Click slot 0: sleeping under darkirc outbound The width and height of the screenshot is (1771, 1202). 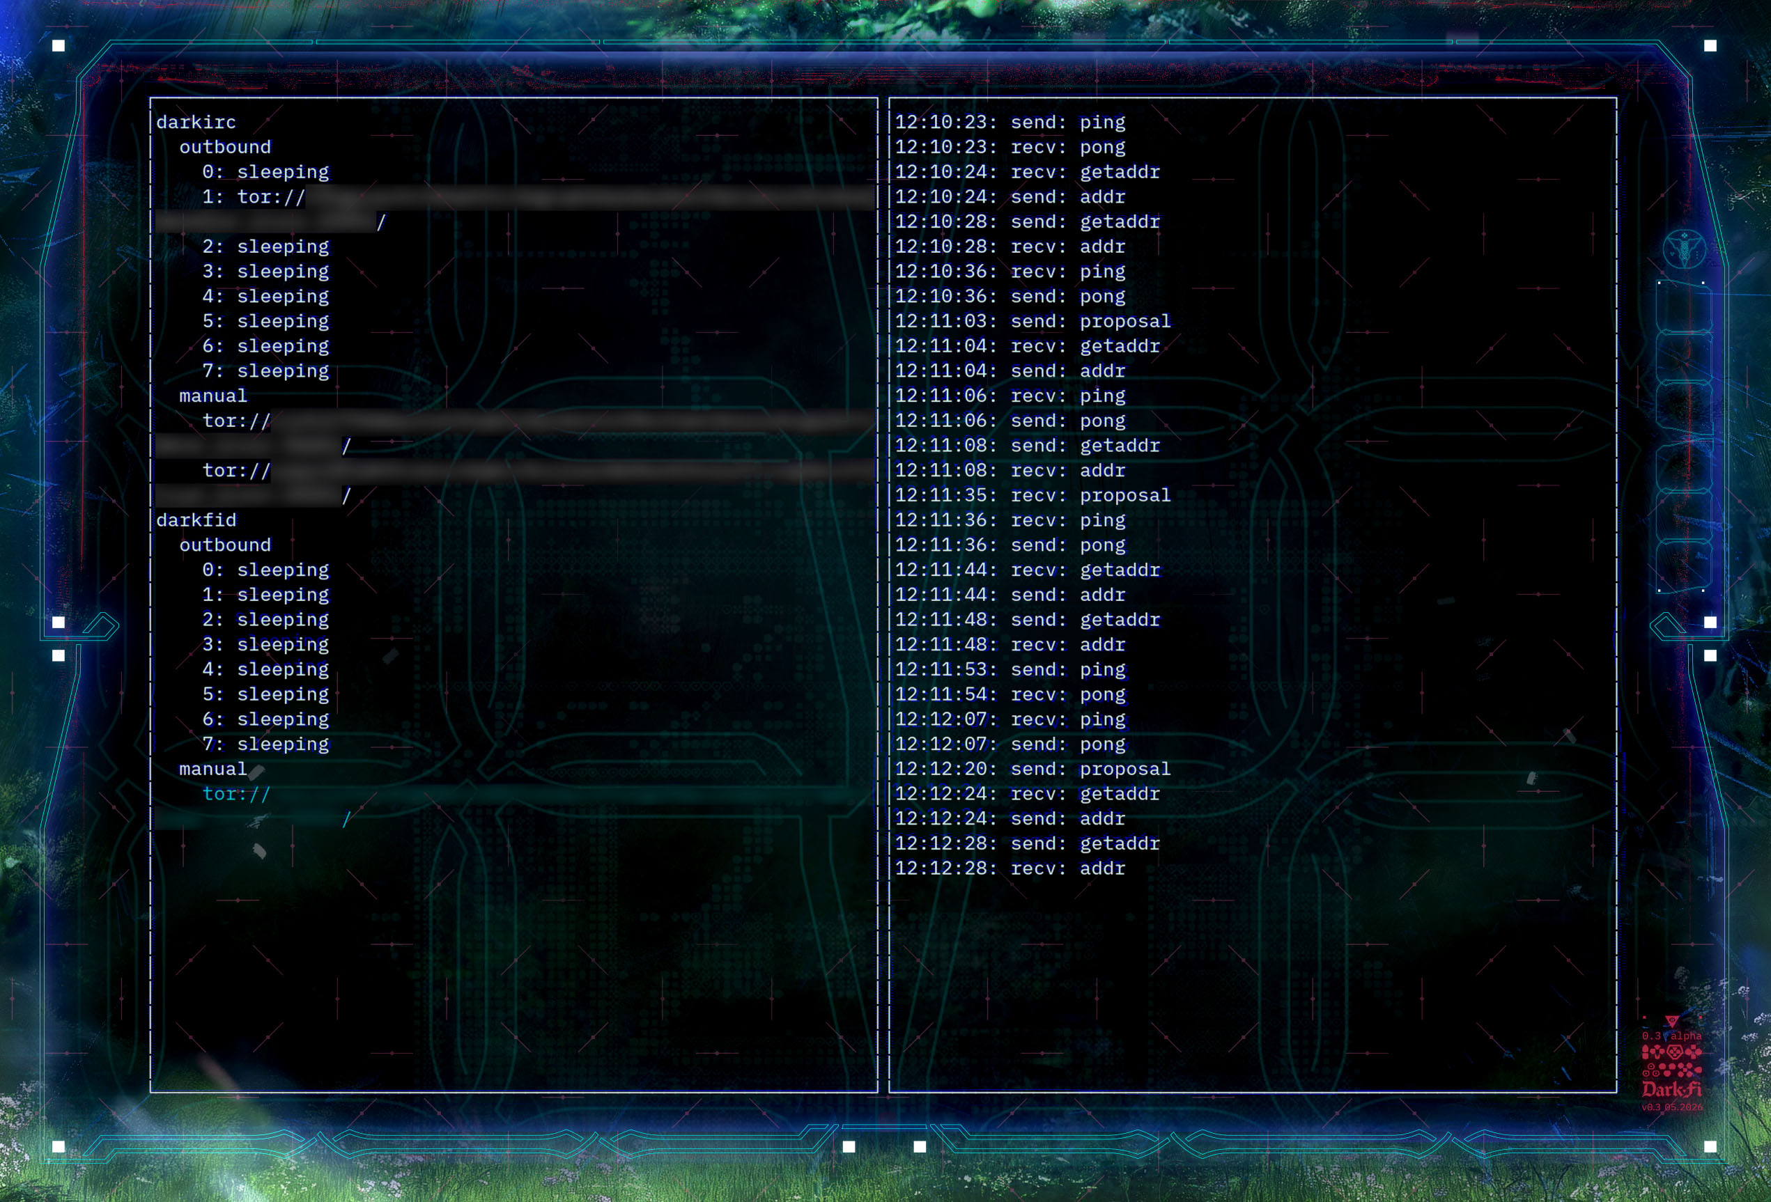265,172
